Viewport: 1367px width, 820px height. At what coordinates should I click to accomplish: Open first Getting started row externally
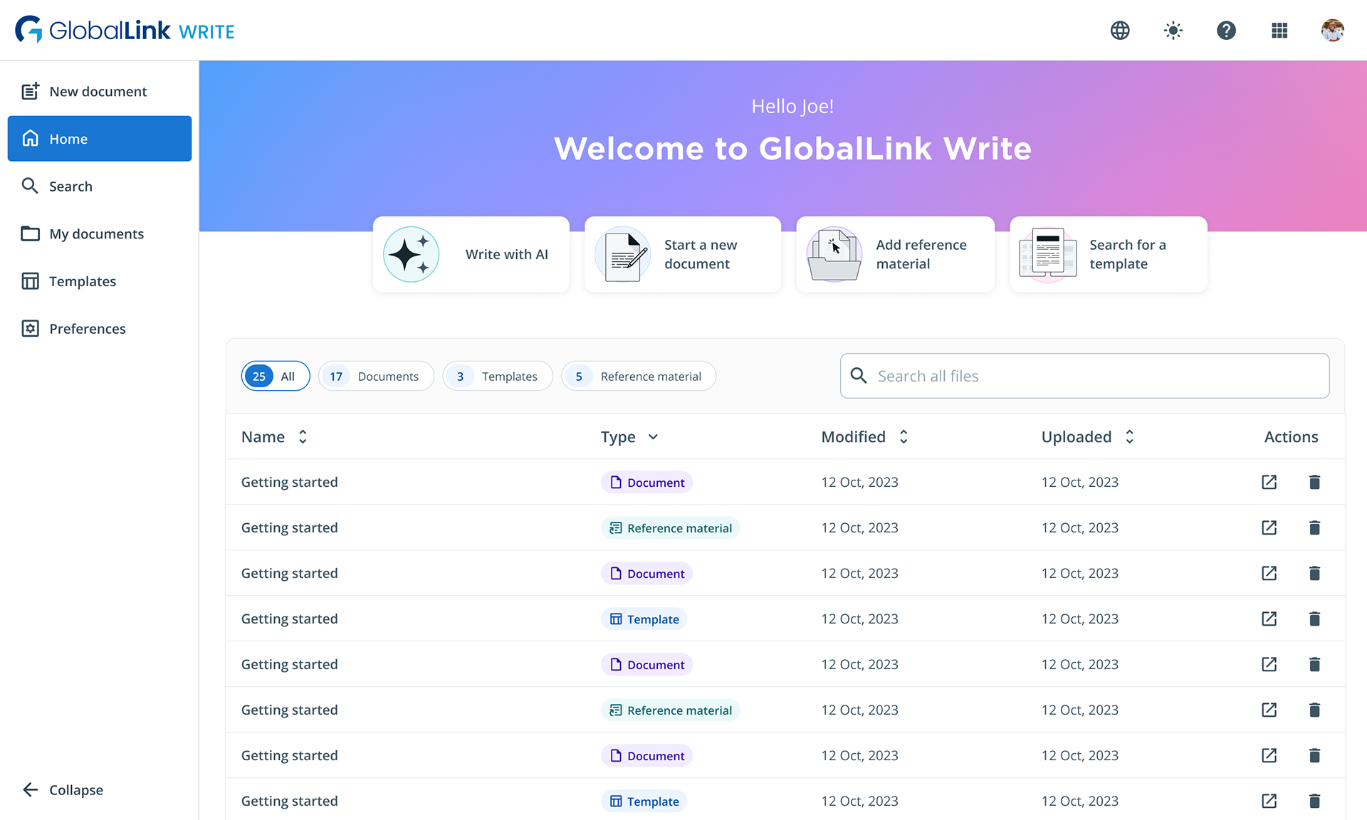click(1269, 482)
